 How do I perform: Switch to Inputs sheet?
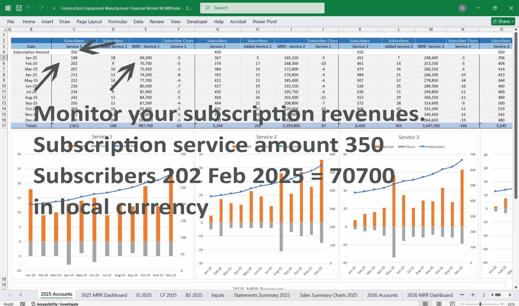218,295
